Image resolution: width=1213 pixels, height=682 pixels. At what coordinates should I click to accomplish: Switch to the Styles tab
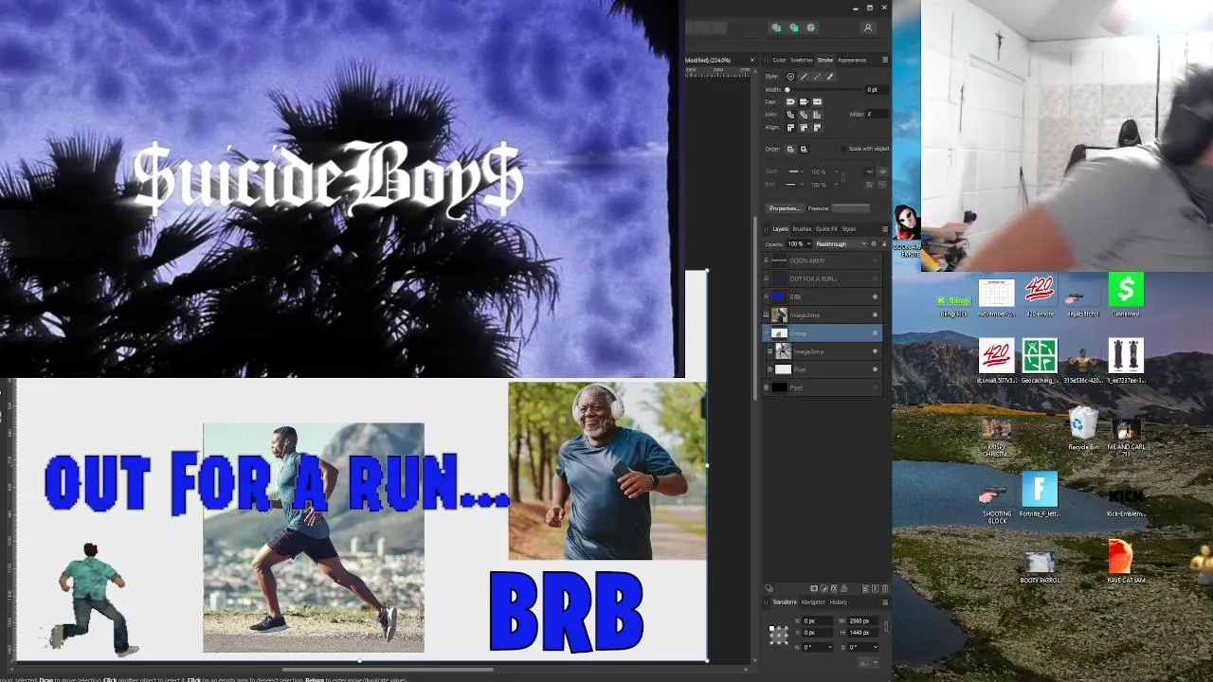[849, 228]
